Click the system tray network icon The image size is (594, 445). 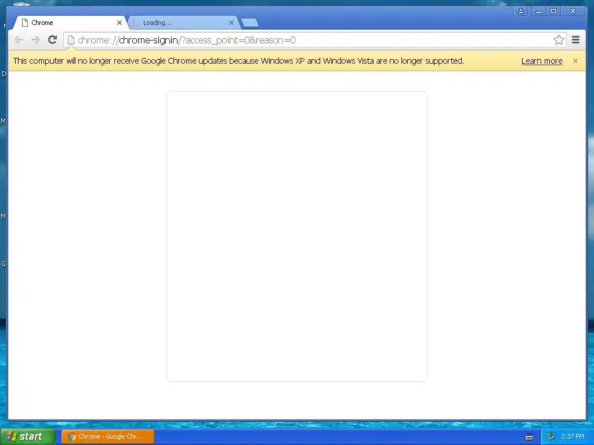coord(551,436)
